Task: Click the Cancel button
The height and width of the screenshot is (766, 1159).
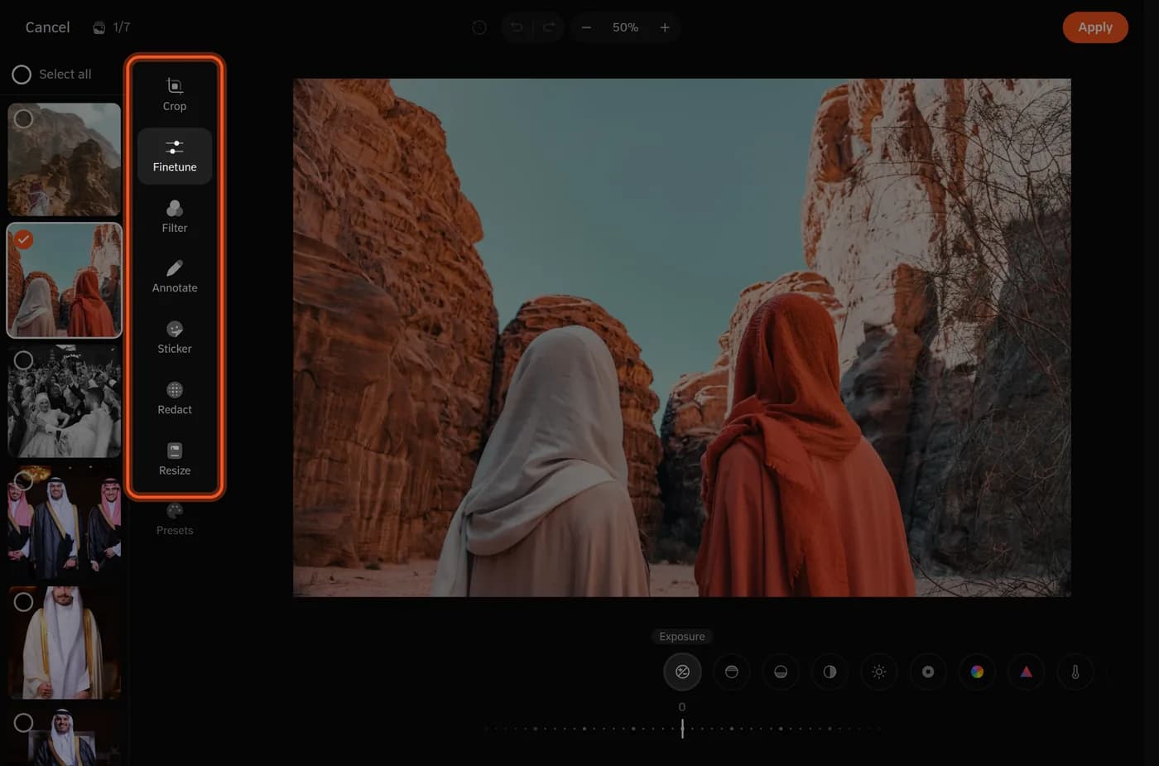Action: pos(47,27)
